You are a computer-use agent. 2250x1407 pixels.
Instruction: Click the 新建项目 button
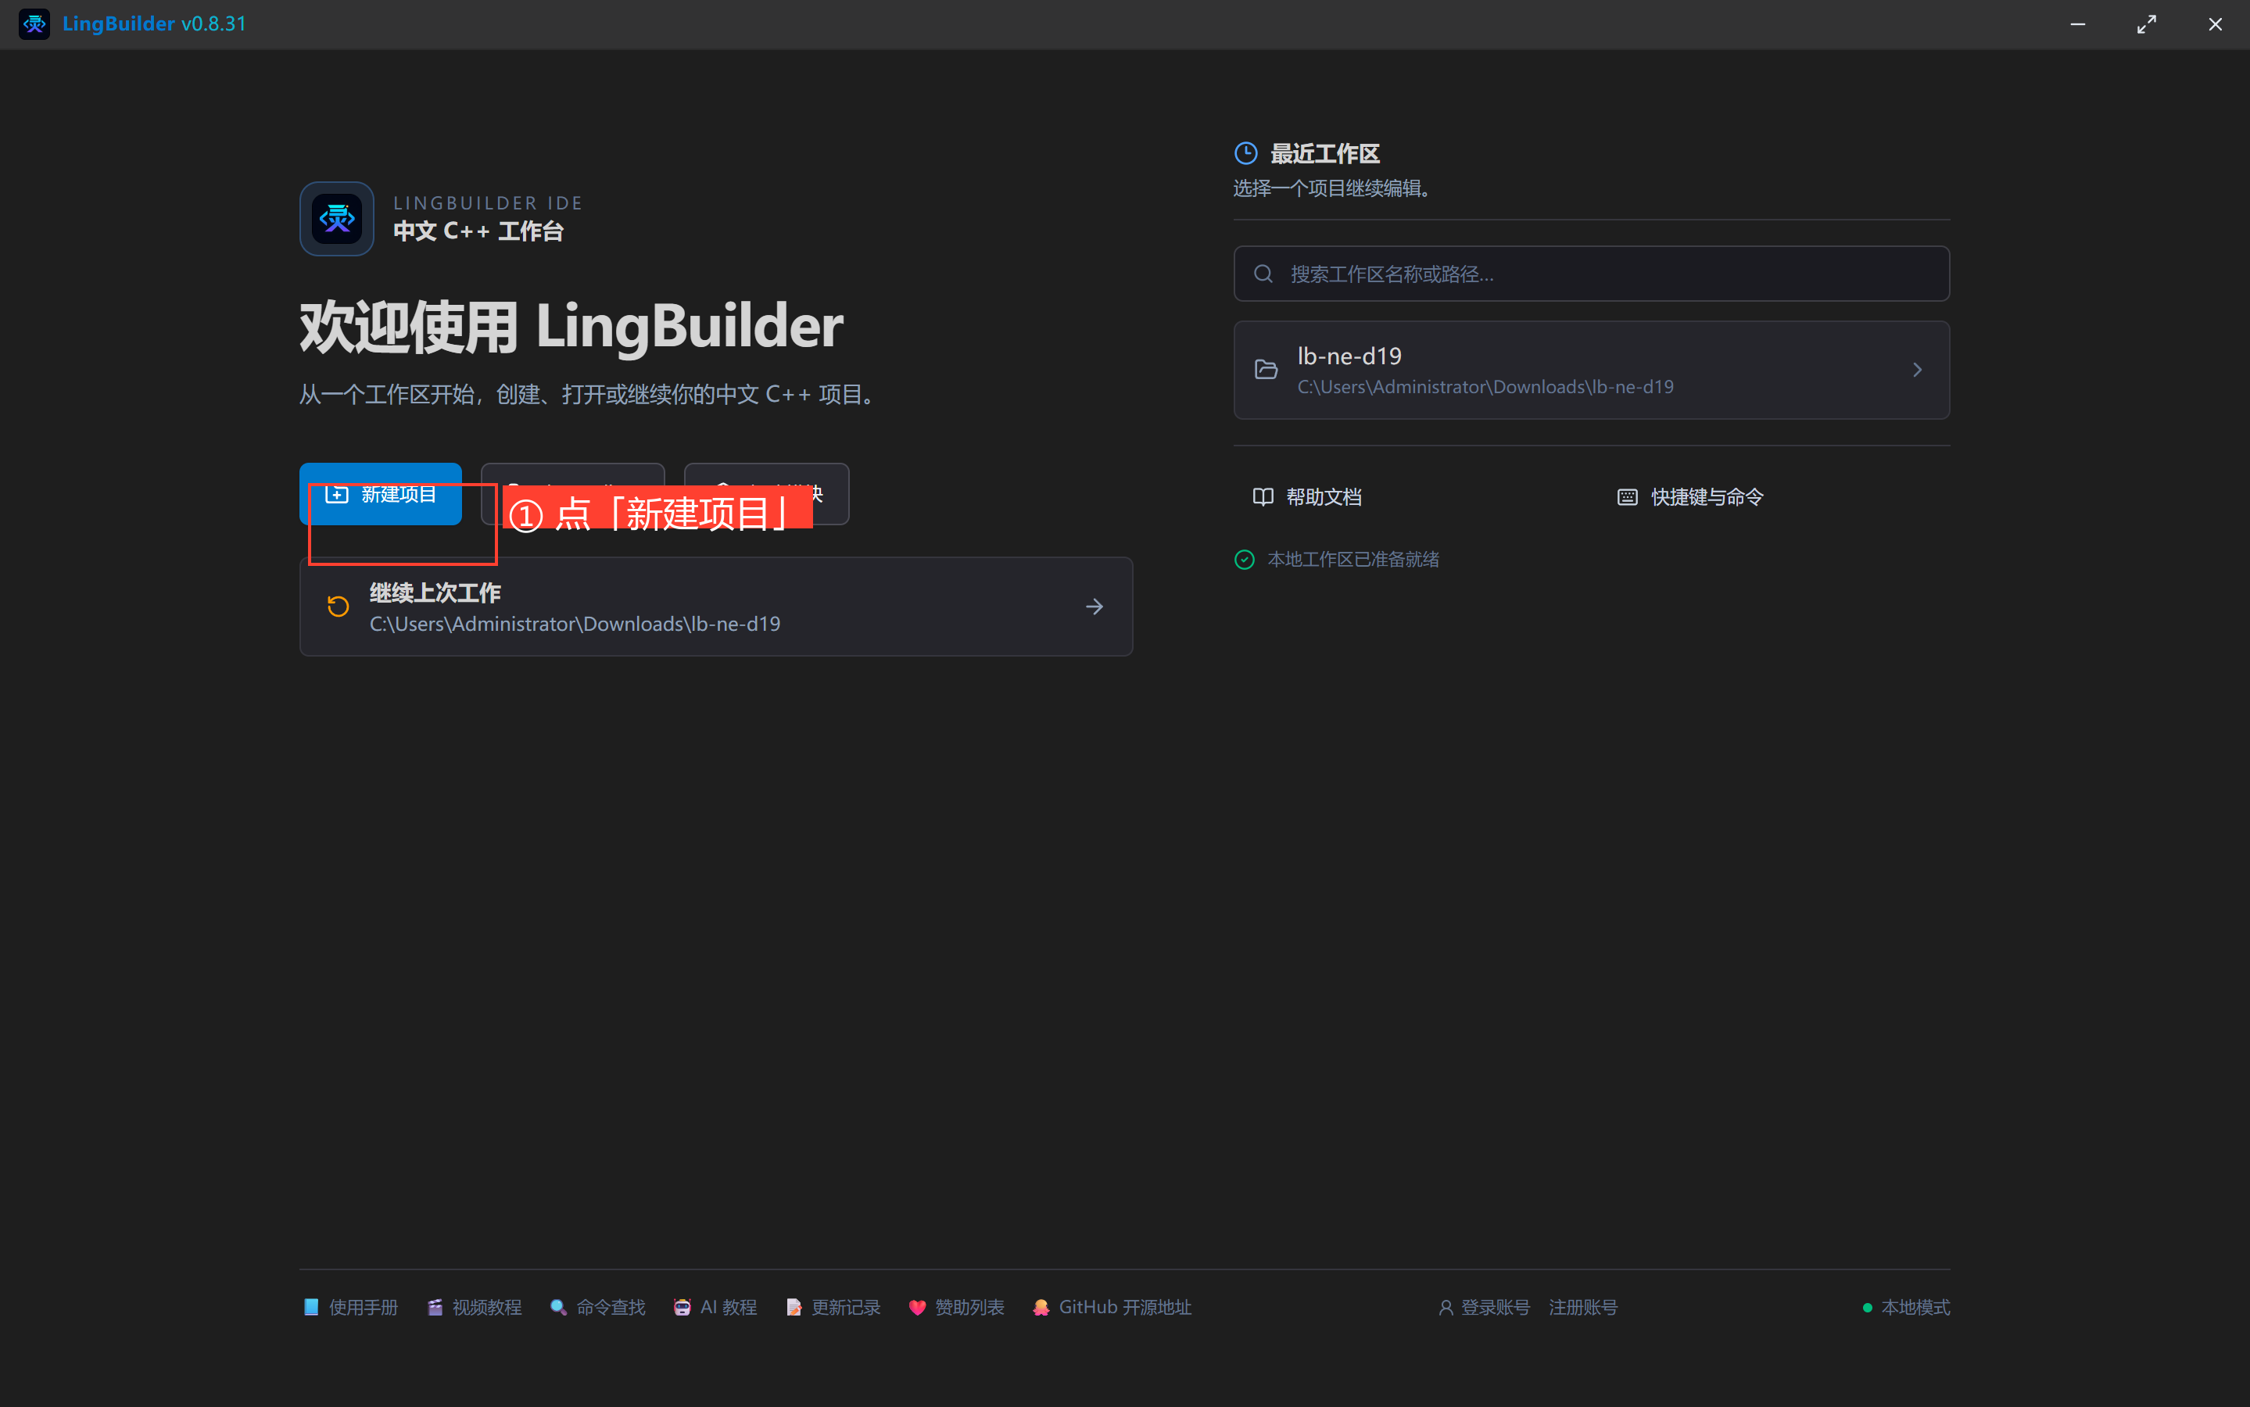coord(381,494)
